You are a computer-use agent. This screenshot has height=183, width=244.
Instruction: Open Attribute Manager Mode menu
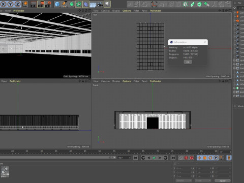pos(240,106)
